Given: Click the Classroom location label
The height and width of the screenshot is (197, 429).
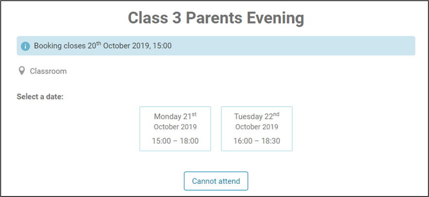Looking at the screenshot, I should (x=48, y=72).
